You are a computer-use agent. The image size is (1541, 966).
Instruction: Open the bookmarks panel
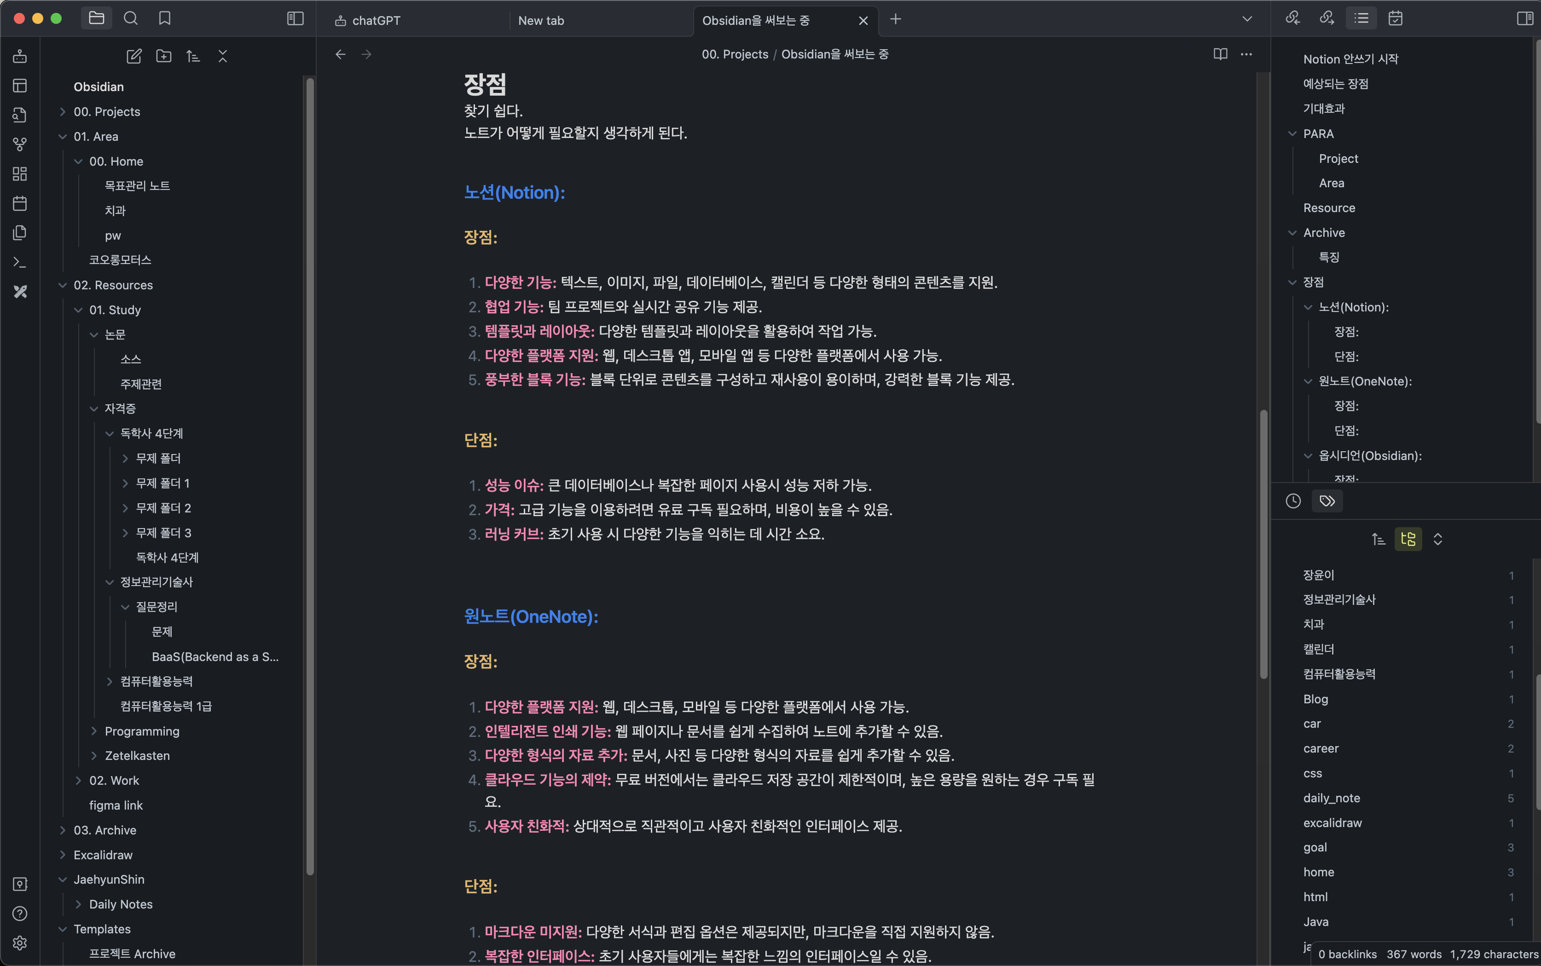pyautogui.click(x=164, y=18)
